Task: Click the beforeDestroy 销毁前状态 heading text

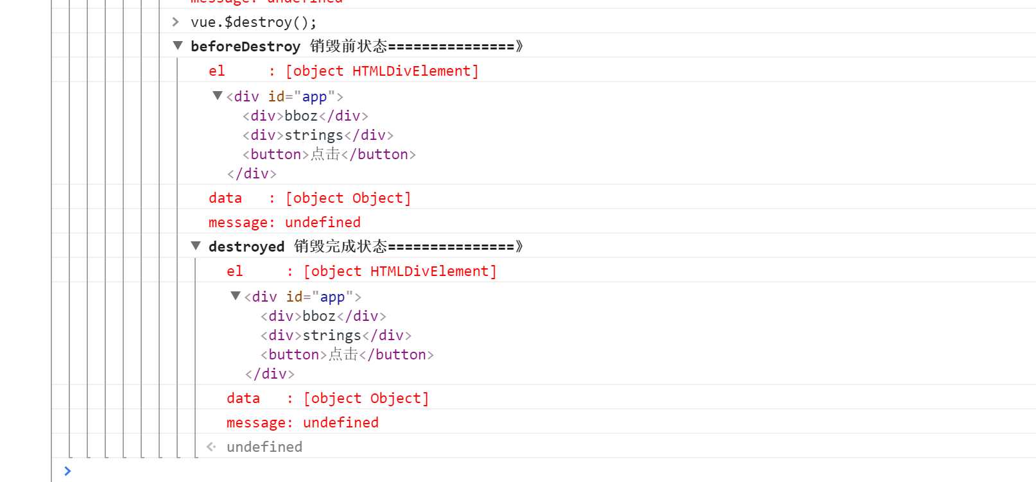Action: click(357, 46)
